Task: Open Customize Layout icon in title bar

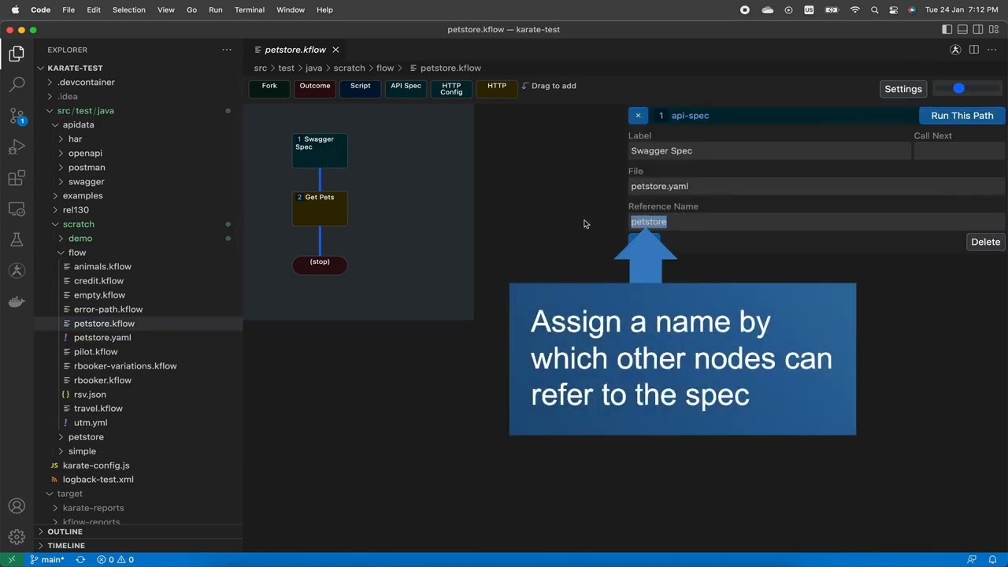Action: (993, 30)
